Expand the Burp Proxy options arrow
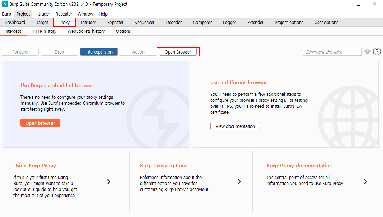 tap(239, 182)
